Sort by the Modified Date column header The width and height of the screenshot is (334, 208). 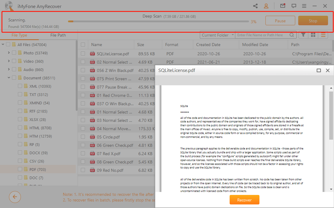(255, 45)
